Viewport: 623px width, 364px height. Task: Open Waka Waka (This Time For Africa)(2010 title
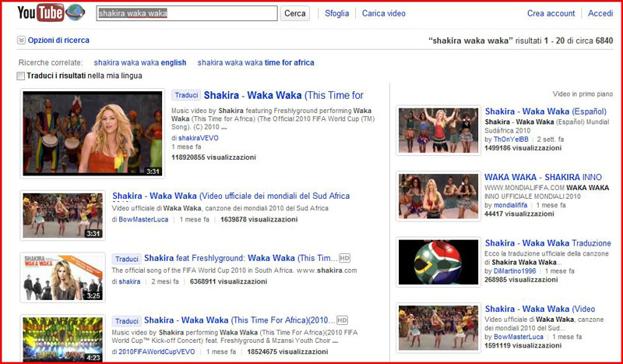pyautogui.click(x=240, y=320)
